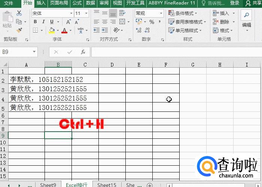262x187 pixels.
Task: Select the Sheet15 tab
Action: (107, 185)
